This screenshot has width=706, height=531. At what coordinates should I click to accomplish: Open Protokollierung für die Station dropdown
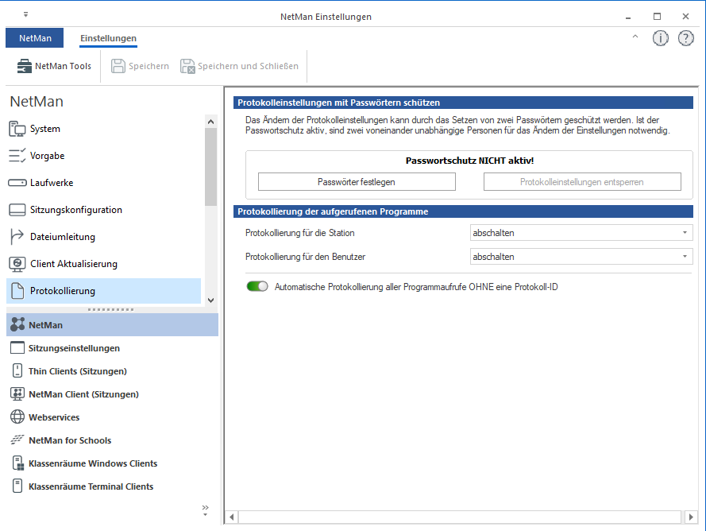click(x=581, y=233)
